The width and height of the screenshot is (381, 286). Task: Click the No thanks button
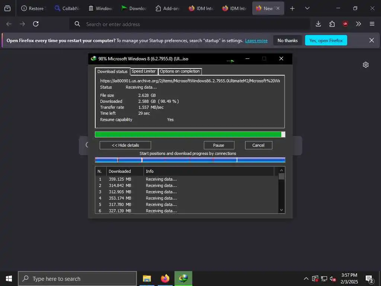point(288,40)
